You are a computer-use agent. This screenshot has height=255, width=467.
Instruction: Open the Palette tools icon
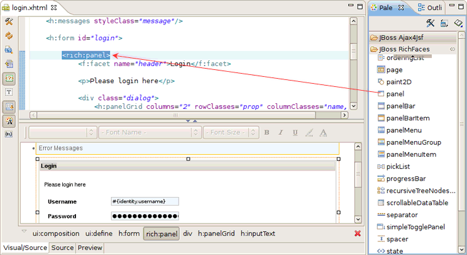[x=430, y=23]
